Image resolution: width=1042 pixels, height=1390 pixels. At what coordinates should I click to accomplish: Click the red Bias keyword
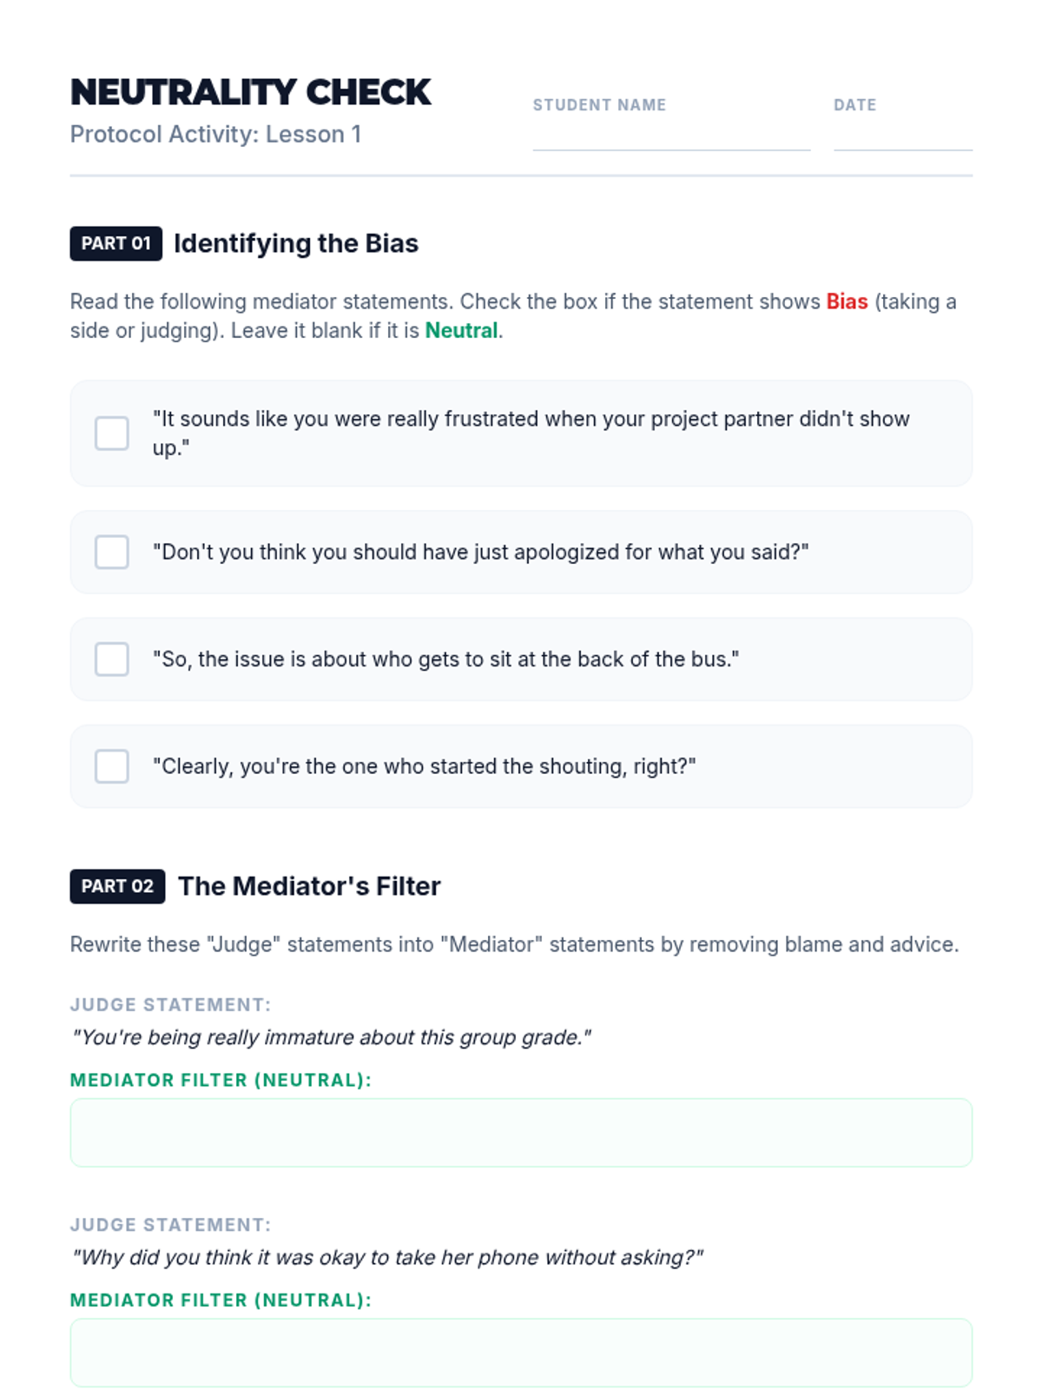847,301
